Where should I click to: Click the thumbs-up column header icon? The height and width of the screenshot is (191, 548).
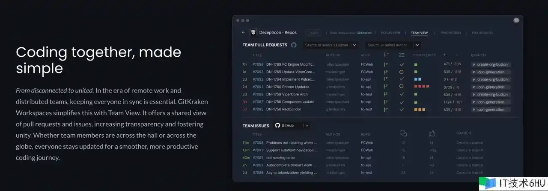pos(432,134)
